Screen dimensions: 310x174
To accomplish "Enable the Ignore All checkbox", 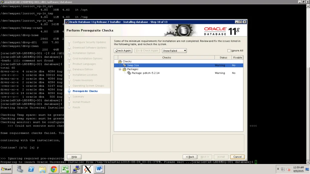I will pyautogui.click(x=229, y=51).
